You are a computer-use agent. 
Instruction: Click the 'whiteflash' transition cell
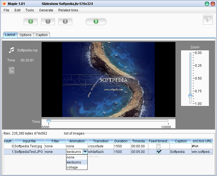[101, 152]
